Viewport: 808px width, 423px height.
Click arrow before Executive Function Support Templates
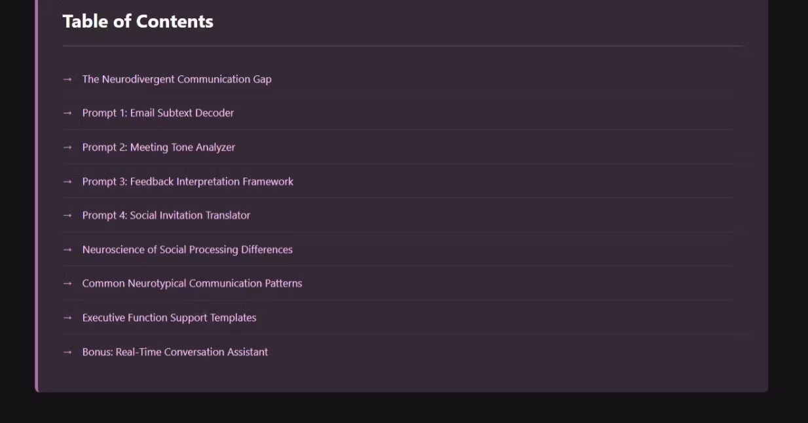click(x=67, y=318)
